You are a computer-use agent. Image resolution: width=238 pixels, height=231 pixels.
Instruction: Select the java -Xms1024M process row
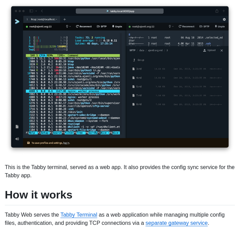coord(73,67)
